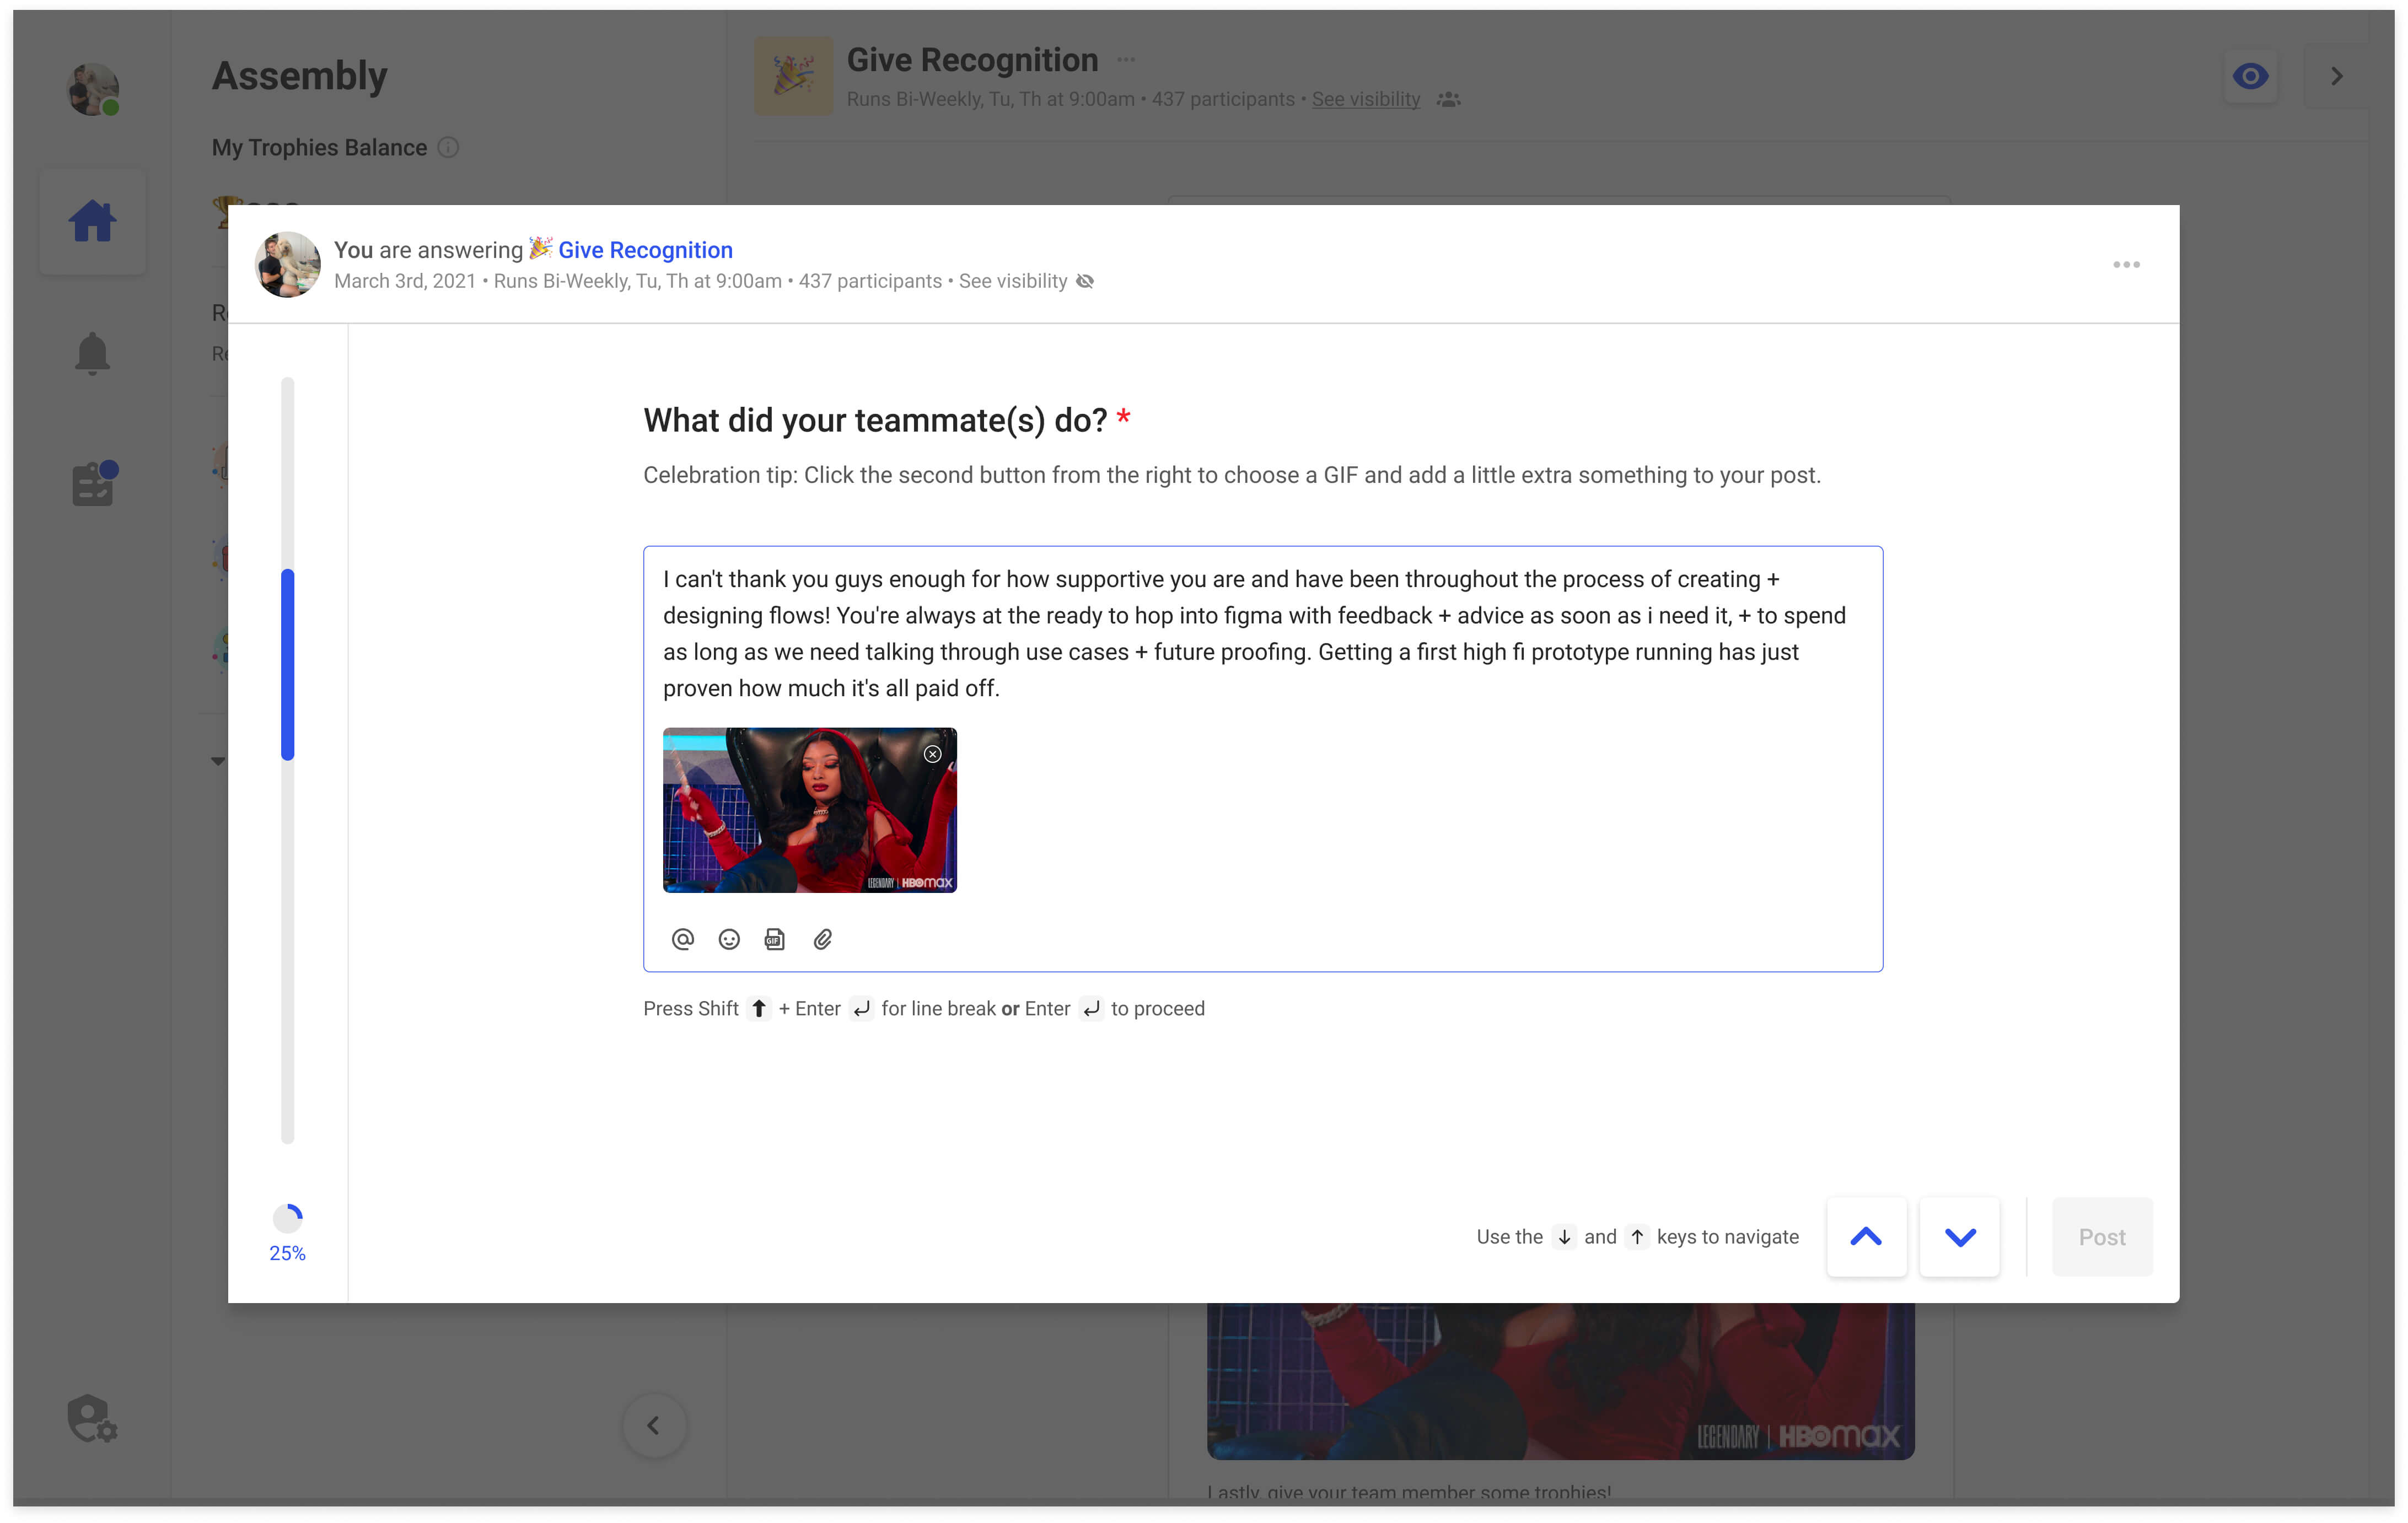The image size is (2408, 1523).
Task: Toggle the blue eye icon at top right
Action: 2250,76
